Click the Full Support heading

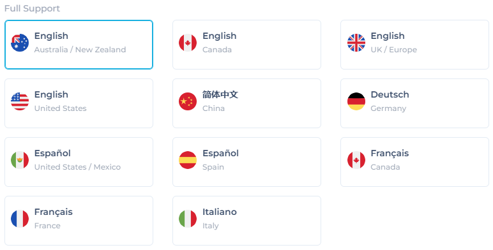point(32,8)
